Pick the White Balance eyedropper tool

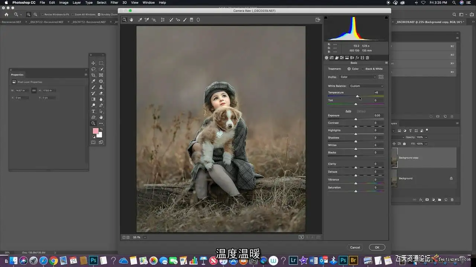click(x=140, y=20)
